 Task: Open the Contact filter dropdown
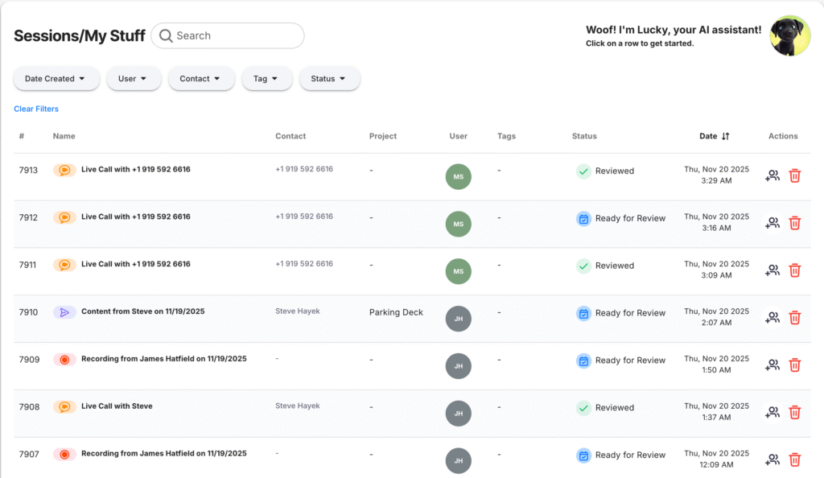tap(201, 79)
